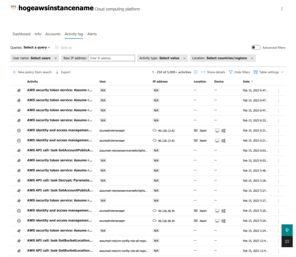Click the Hide filters funnel icon

[x=230, y=72]
